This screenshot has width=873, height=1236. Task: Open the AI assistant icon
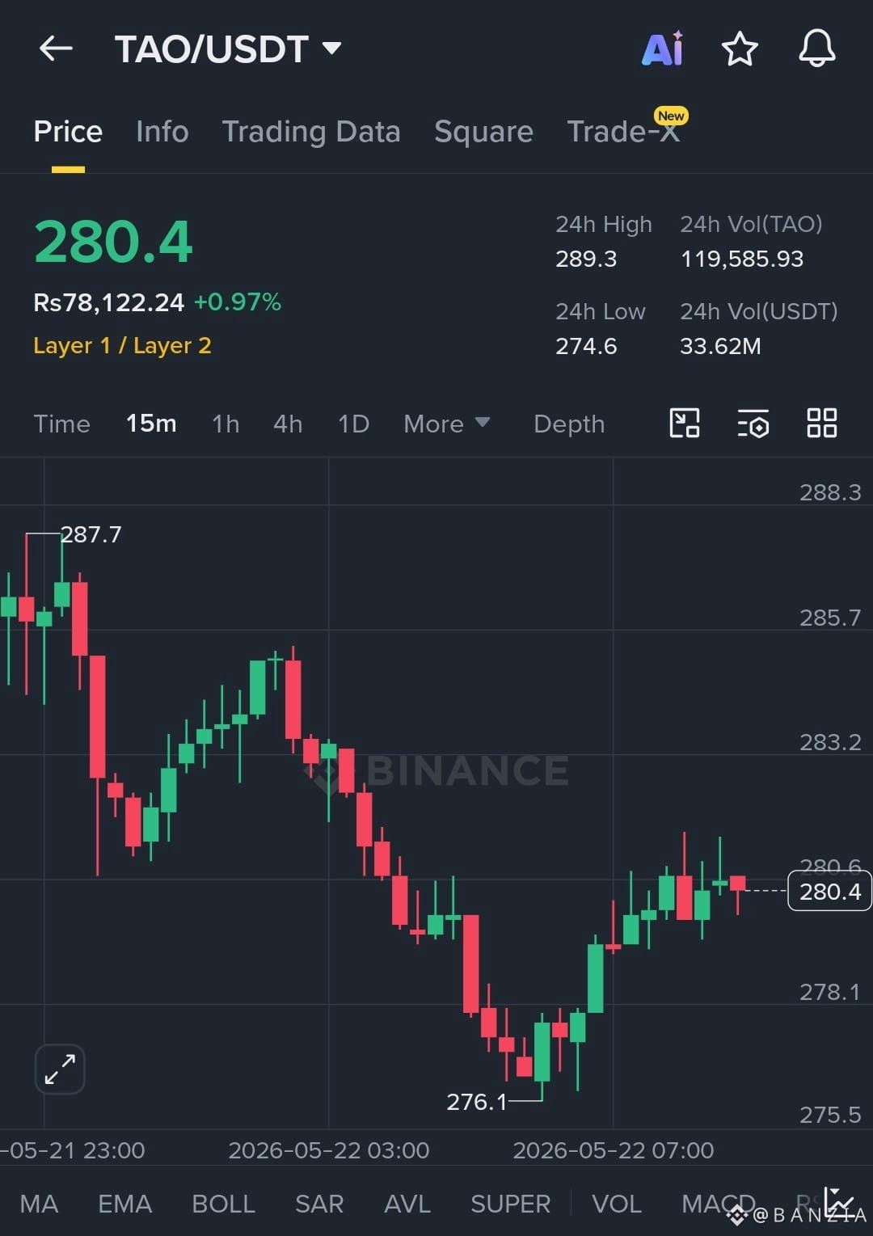[662, 49]
